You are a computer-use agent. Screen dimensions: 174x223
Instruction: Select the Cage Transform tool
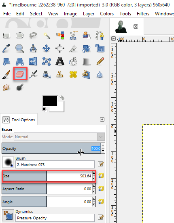(47, 61)
